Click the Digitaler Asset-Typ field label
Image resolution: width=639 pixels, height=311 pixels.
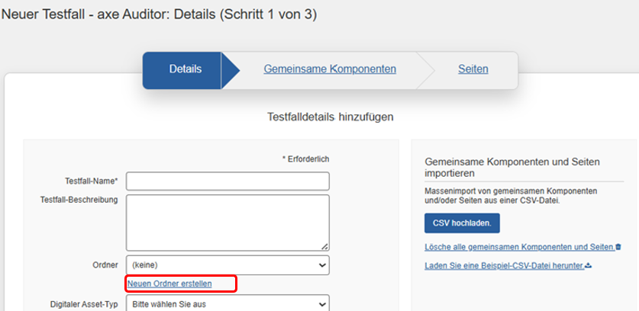click(x=82, y=303)
